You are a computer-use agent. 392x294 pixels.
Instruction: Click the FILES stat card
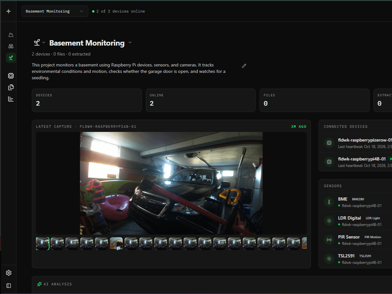[314, 100]
